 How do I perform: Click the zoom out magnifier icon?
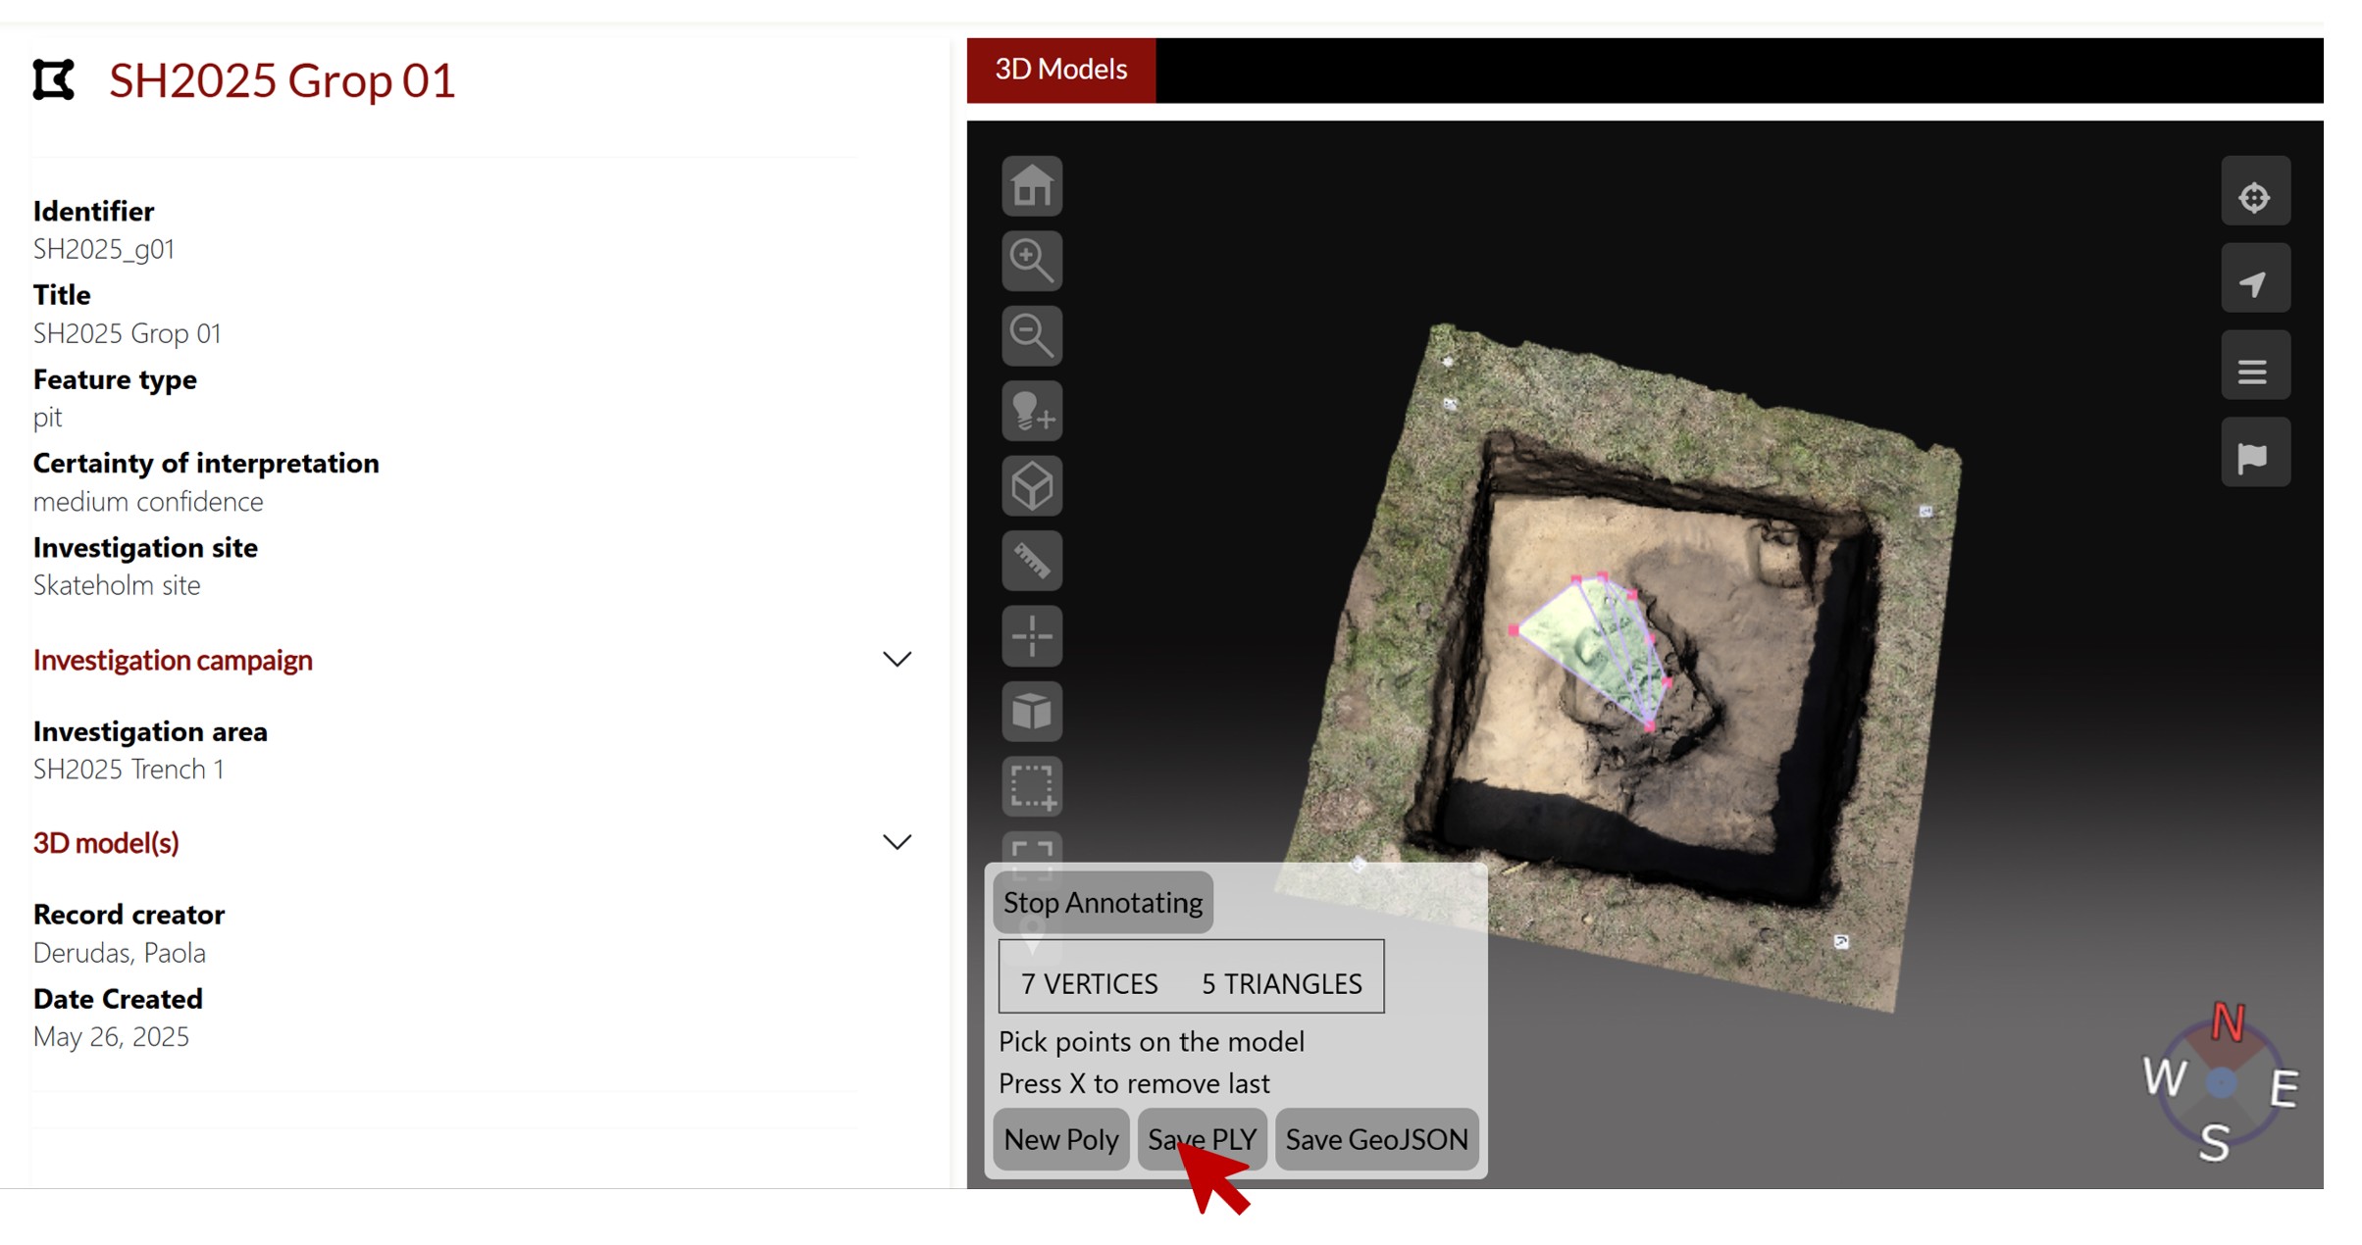click(1031, 336)
